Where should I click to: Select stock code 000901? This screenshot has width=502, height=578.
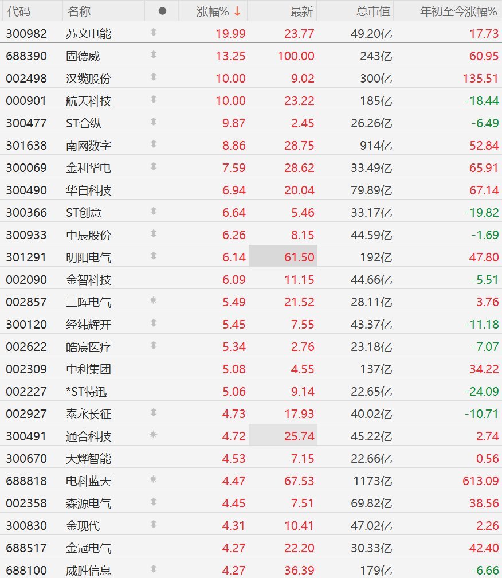pyautogui.click(x=26, y=101)
